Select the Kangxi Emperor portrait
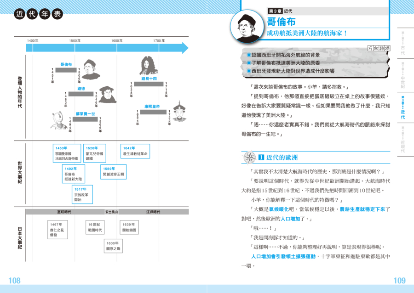The width and height of the screenshot is (414, 293). (x=180, y=112)
